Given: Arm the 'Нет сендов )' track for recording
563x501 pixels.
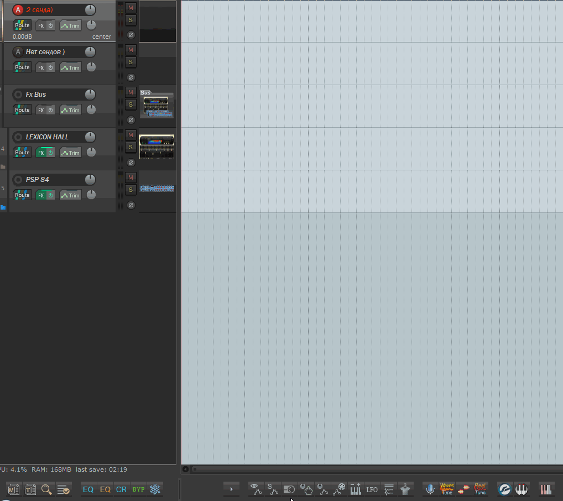Looking at the screenshot, I should tap(18, 52).
